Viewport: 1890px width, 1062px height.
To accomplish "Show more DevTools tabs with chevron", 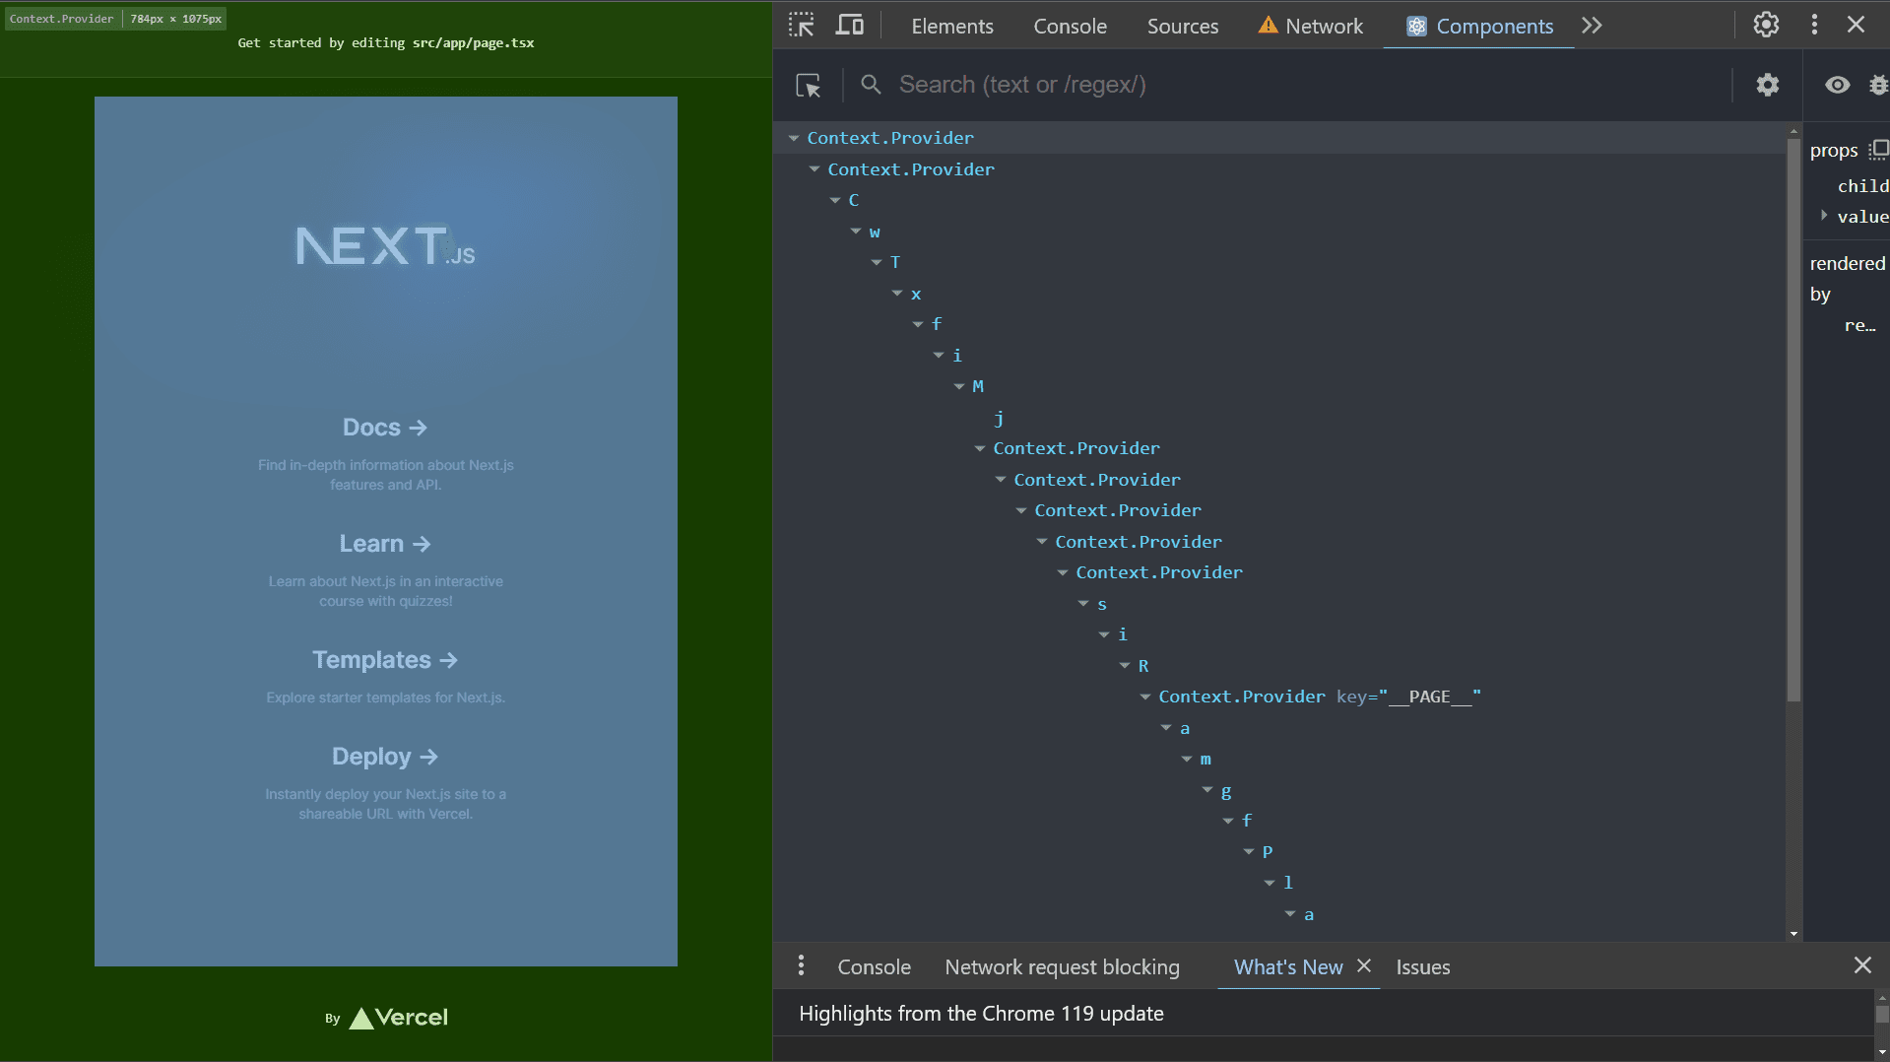I will pyautogui.click(x=1592, y=26).
